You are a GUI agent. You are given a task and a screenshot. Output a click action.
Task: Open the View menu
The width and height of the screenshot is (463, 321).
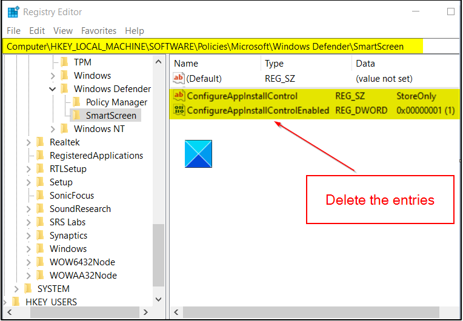click(63, 31)
